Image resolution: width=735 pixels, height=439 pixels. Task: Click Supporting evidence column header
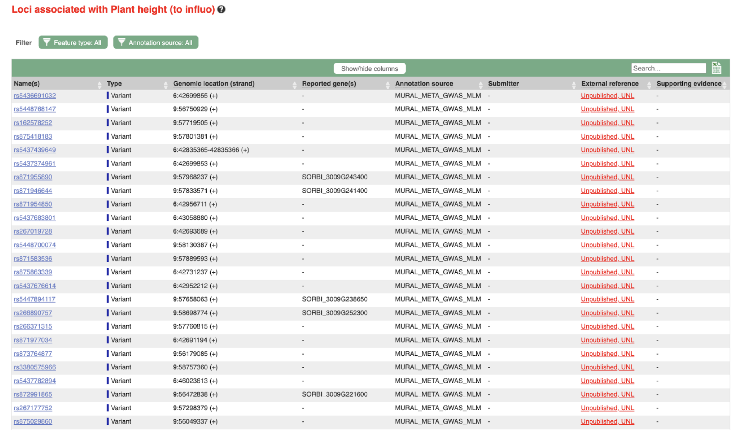pyautogui.click(x=689, y=84)
